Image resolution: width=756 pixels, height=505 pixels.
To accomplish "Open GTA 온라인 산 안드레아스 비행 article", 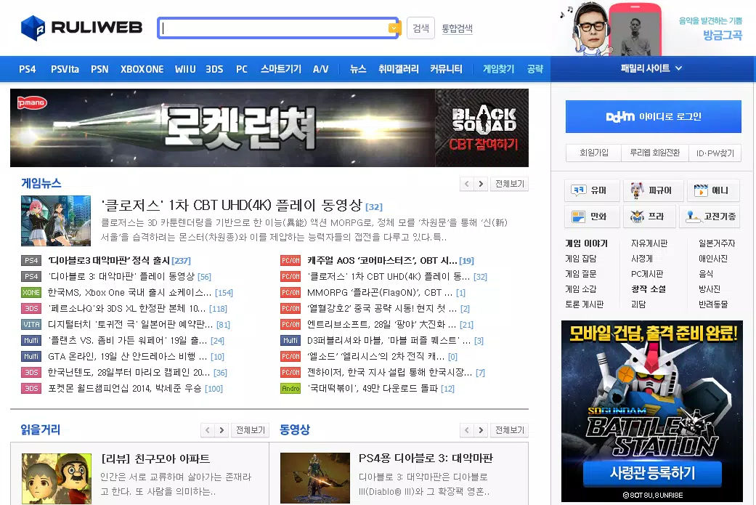I will point(127,357).
